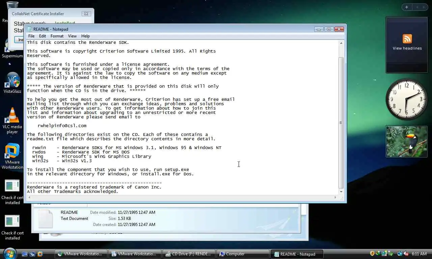432x259 pixels.
Task: Close the CollabNet Certificate Installer window
Action: 86,14
